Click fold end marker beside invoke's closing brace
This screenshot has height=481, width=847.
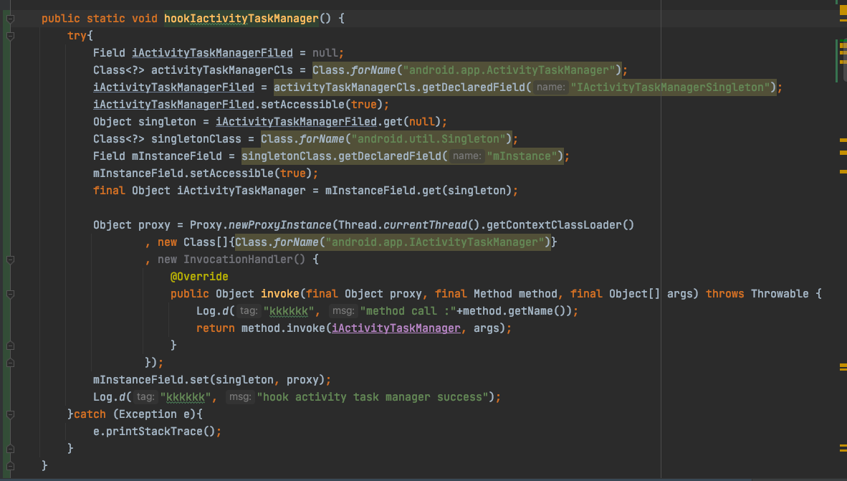[x=10, y=346]
